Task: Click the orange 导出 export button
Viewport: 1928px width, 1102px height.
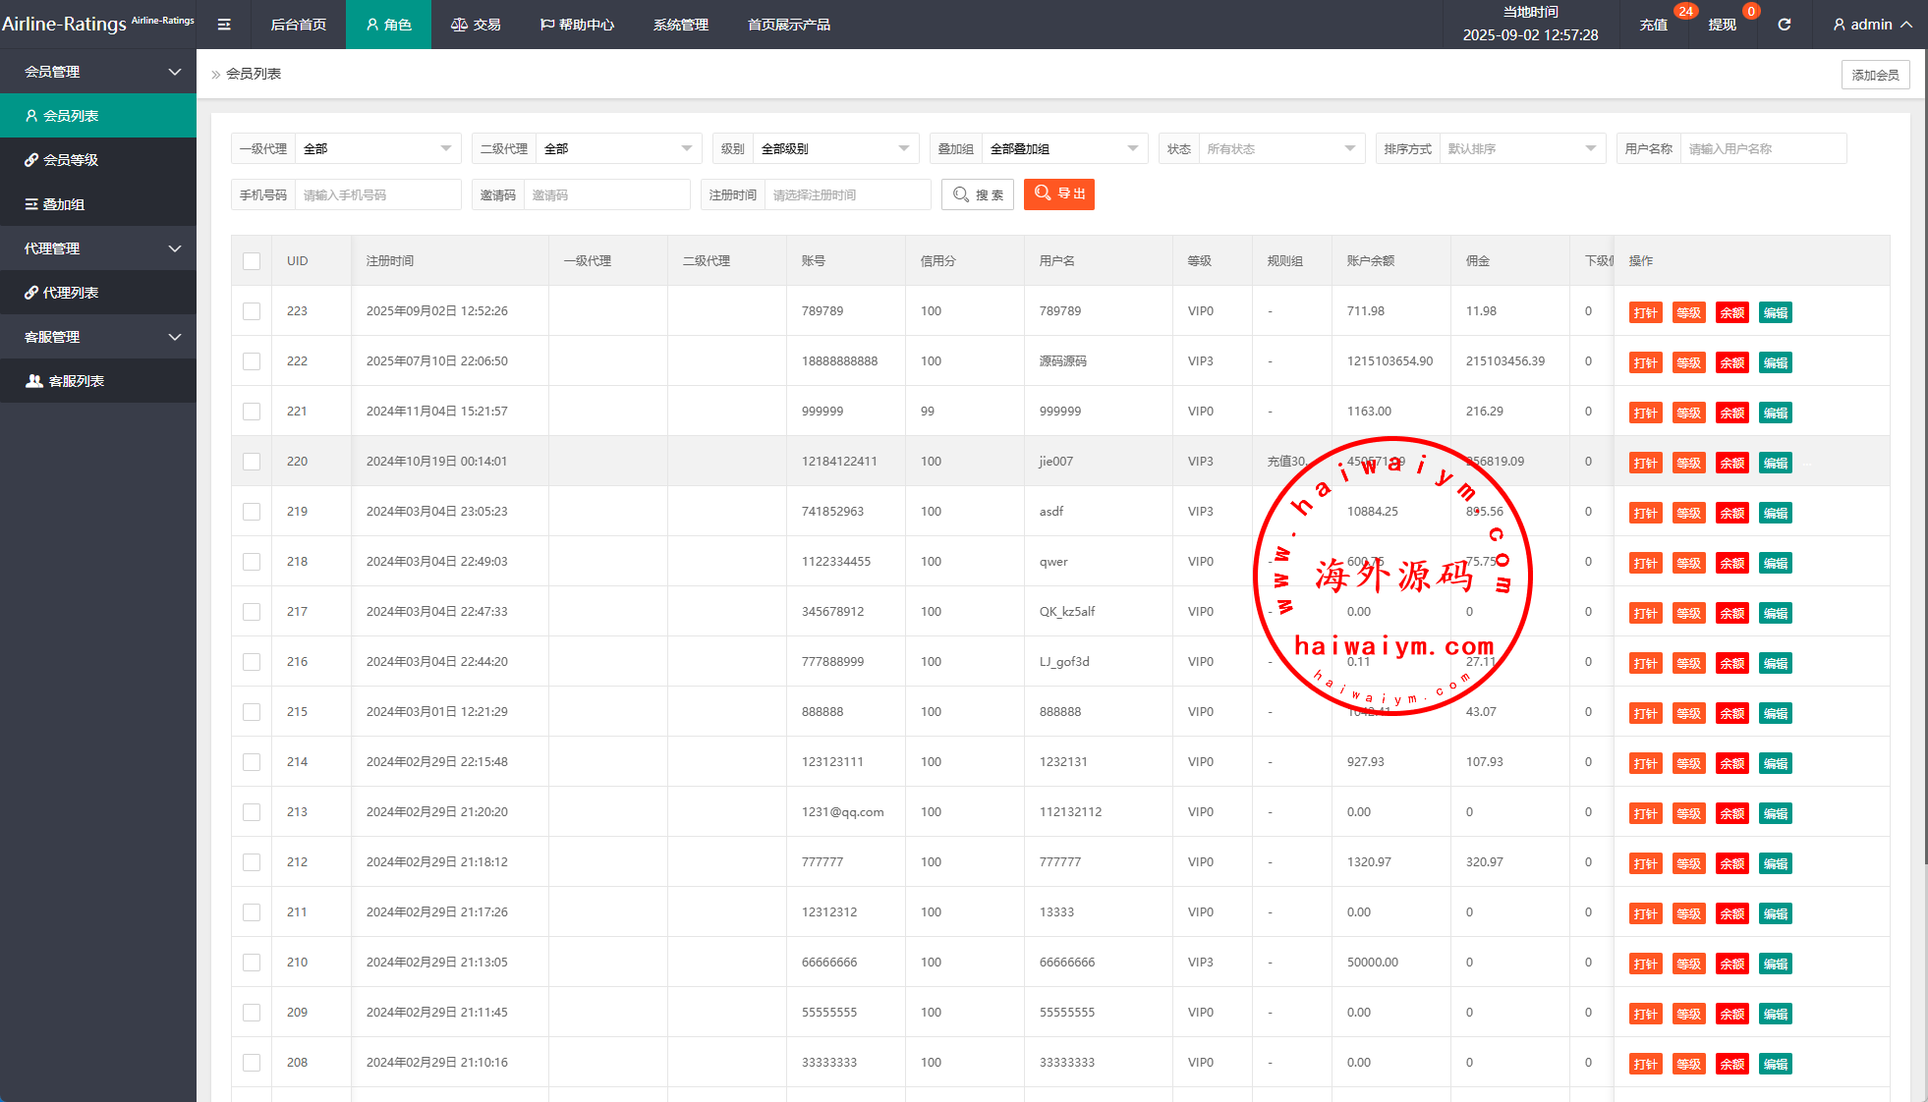Action: 1058,194
